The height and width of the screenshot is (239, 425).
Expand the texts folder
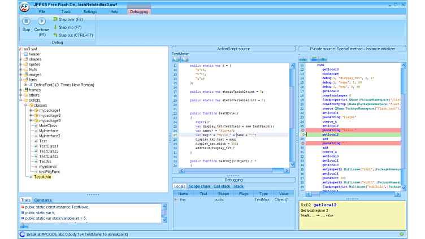pos(21,69)
